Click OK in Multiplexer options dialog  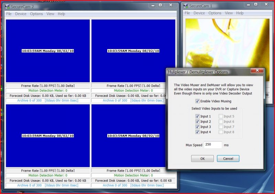pyautogui.click(x=202, y=158)
